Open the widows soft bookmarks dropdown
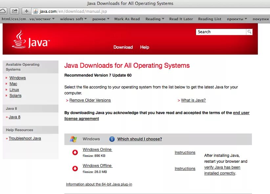 (73, 19)
